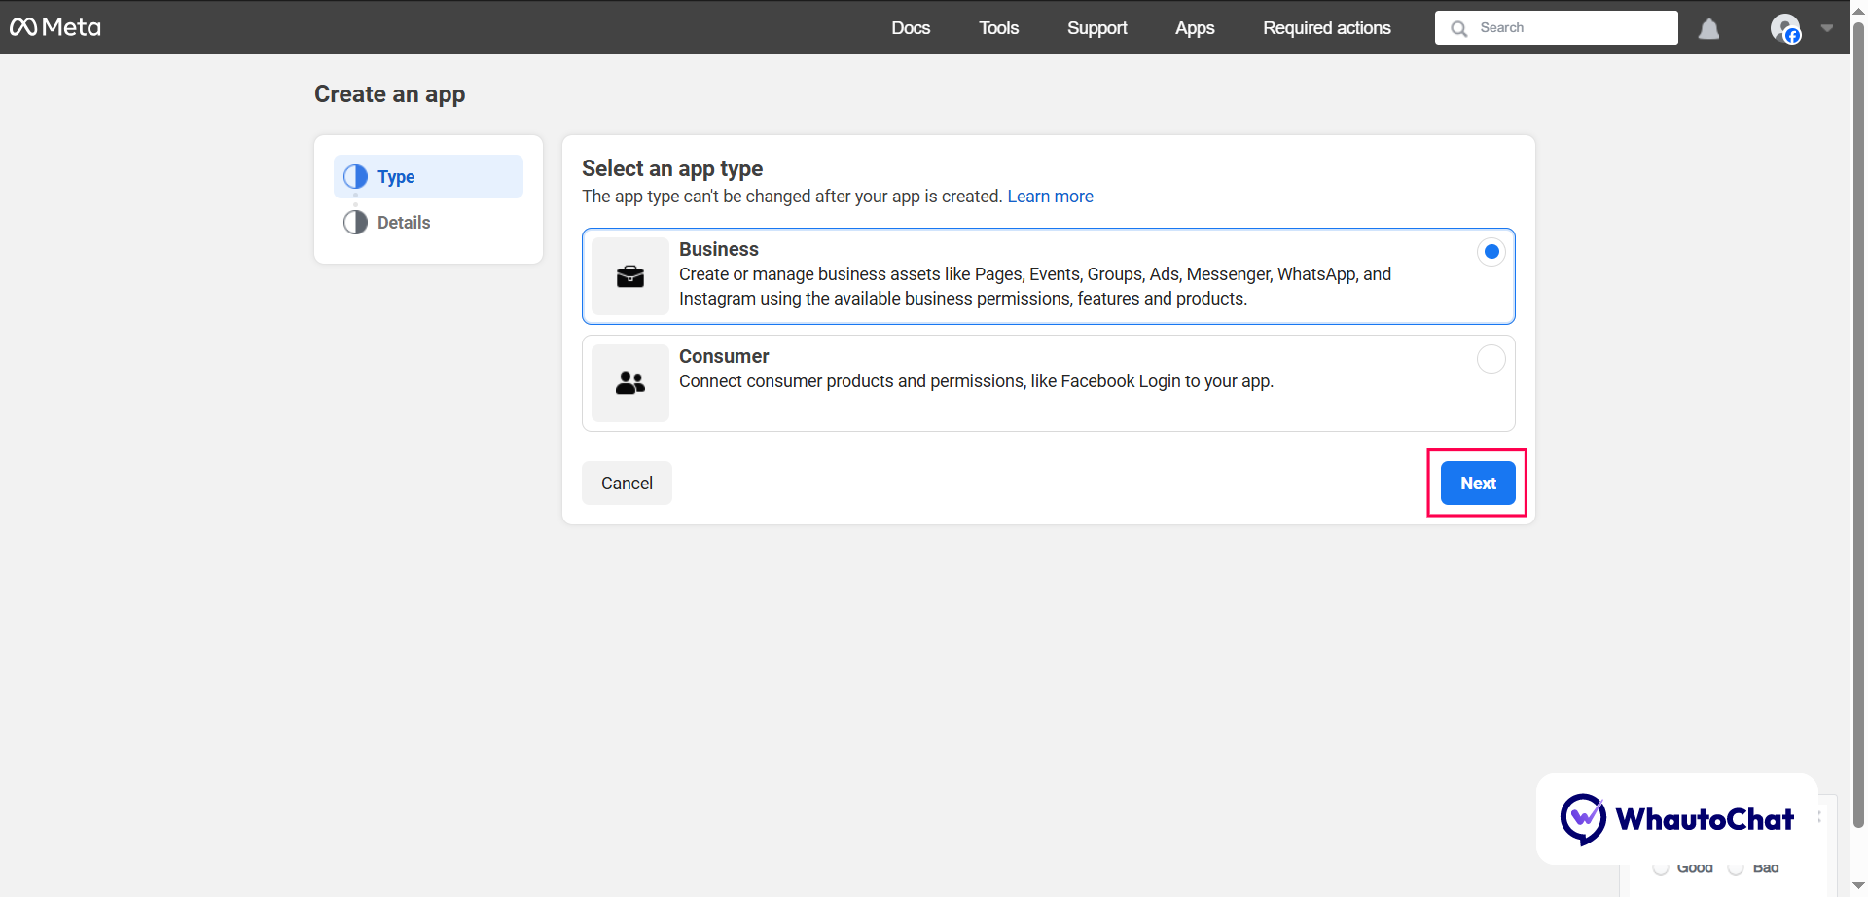Click inside the Search input field
This screenshot has height=897, width=1868.
(x=1557, y=27)
